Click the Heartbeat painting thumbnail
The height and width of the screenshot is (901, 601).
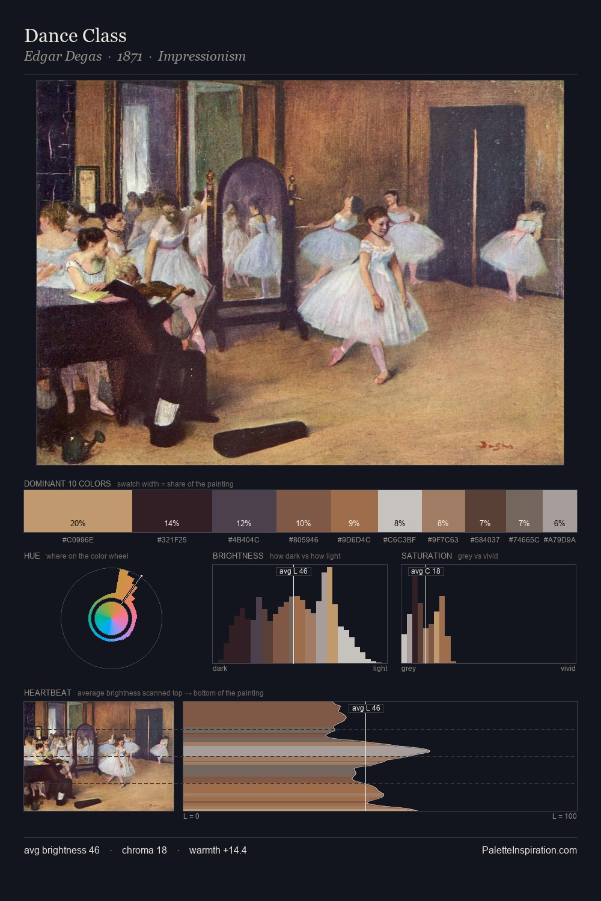[x=99, y=756]
